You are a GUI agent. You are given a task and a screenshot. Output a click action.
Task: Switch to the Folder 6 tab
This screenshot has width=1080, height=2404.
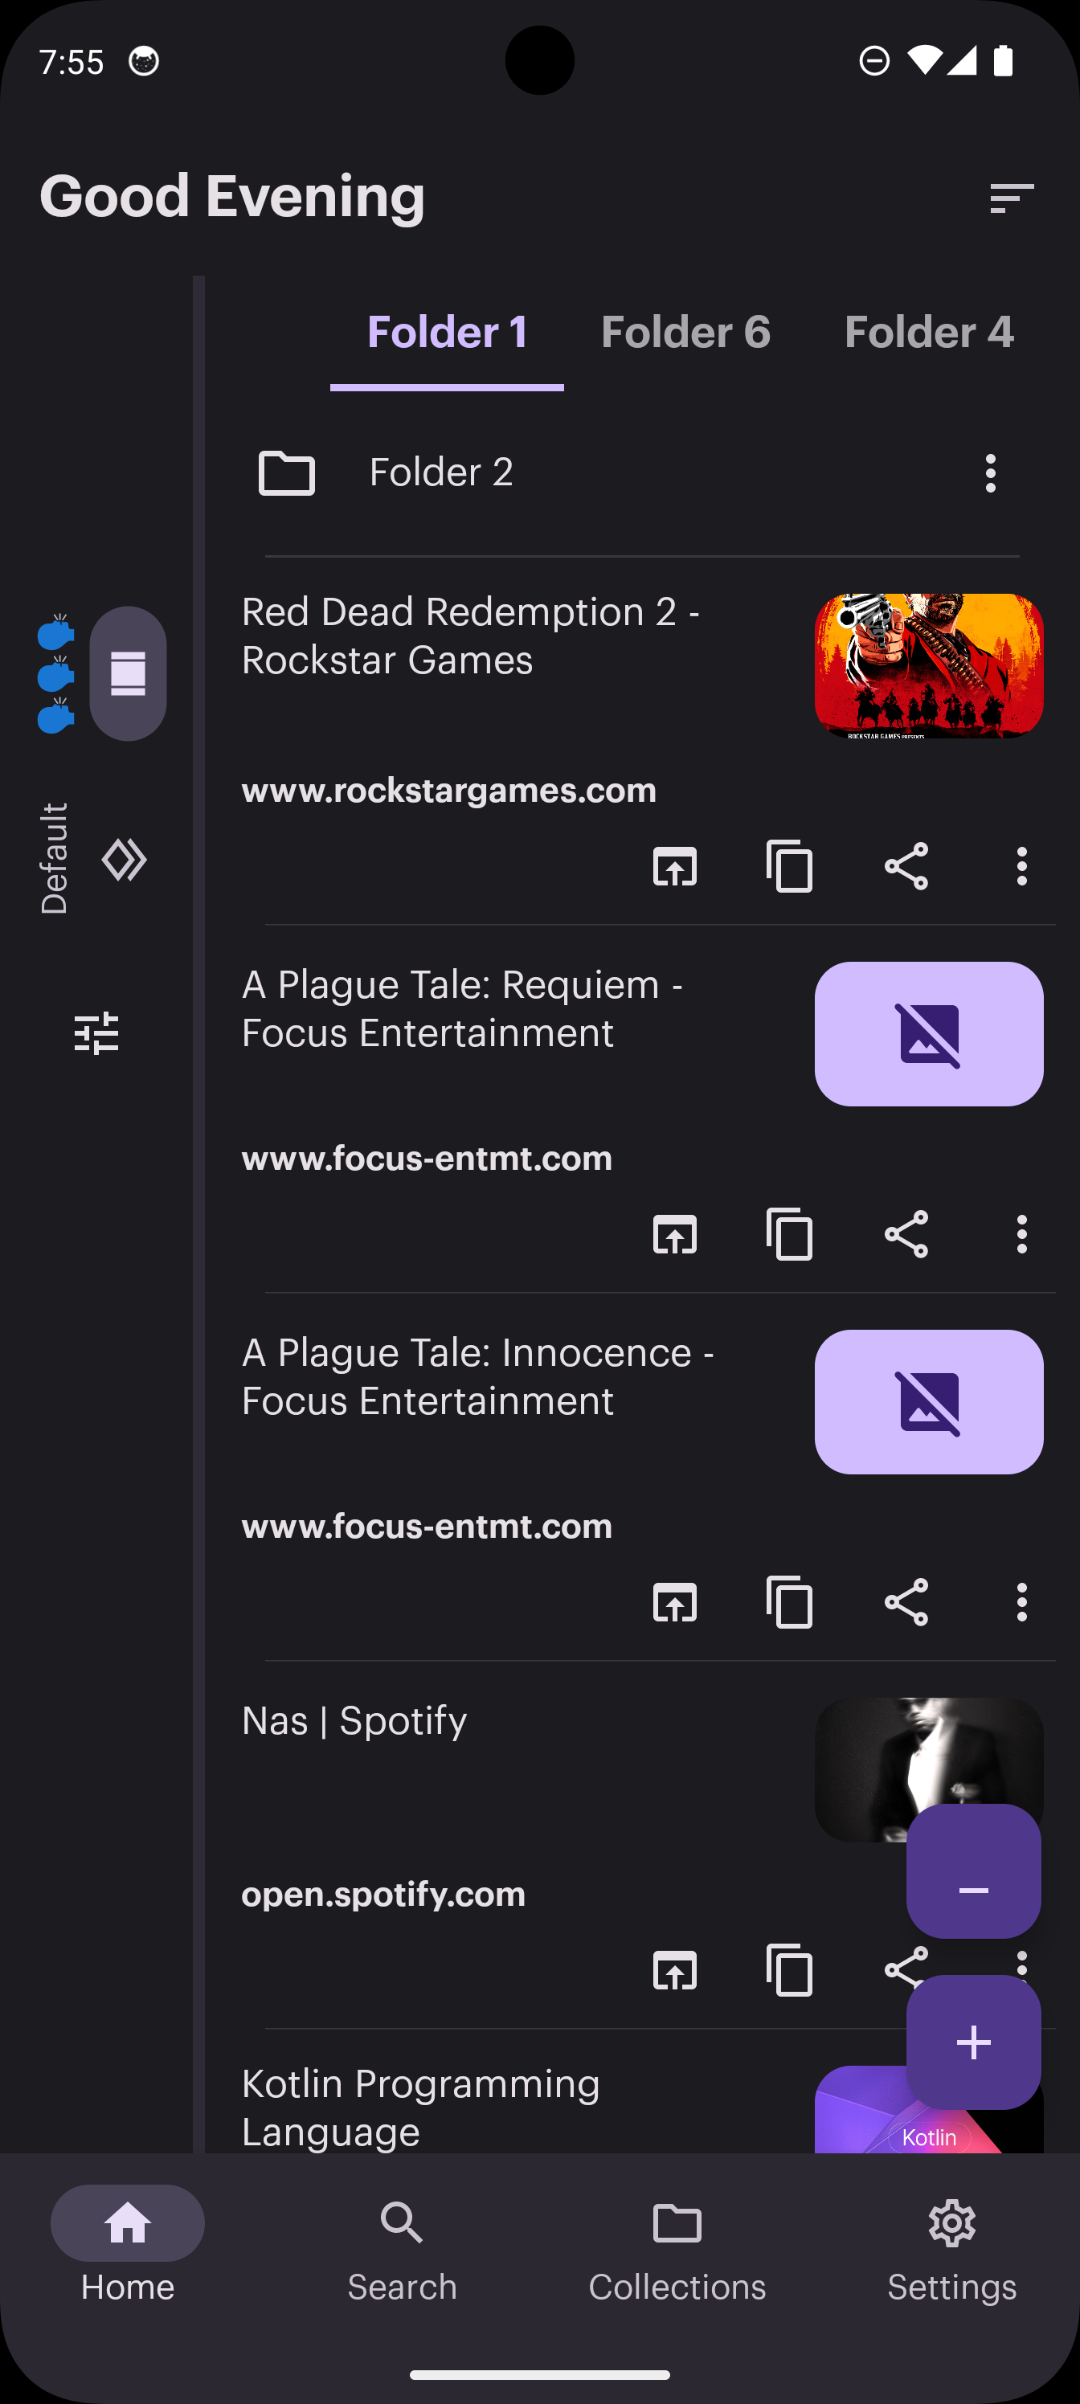pyautogui.click(x=685, y=332)
